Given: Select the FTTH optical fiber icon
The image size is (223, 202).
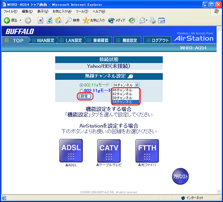Looking at the screenshot, I should coord(147,151).
